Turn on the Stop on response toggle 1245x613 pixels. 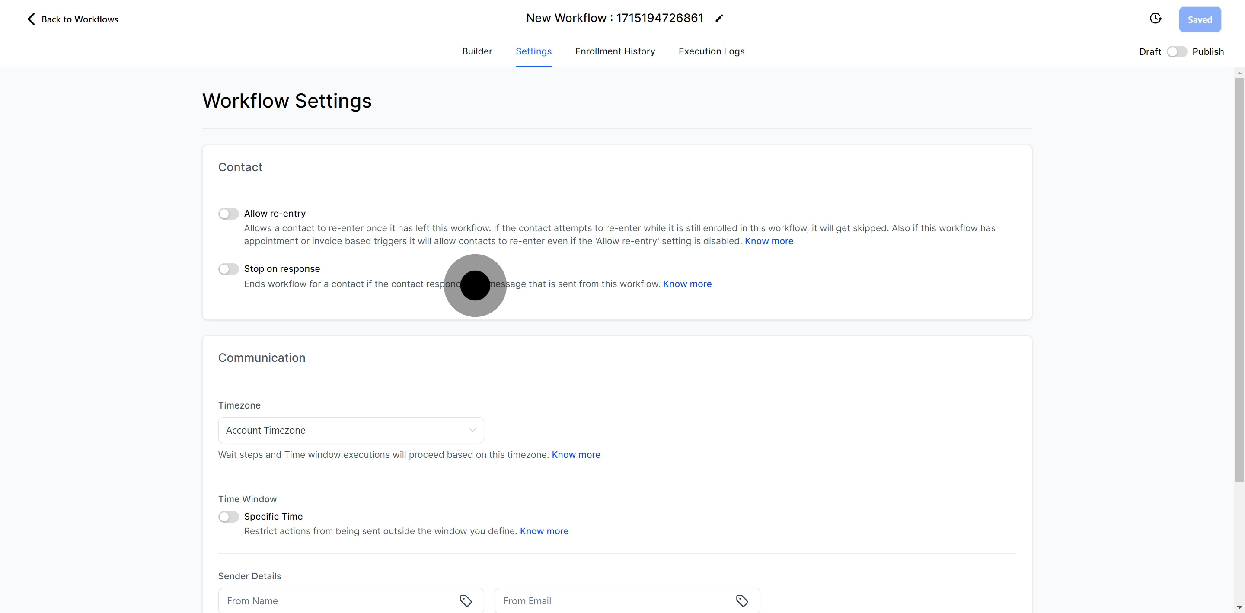229,269
